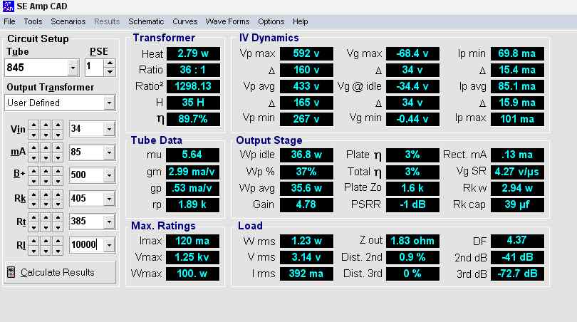Open the Rt value dropdown arrow
577x322 pixels.
pyautogui.click(x=109, y=222)
